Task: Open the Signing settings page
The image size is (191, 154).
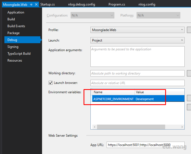Action: click(13, 47)
